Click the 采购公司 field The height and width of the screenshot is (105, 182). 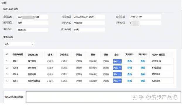tap(145, 23)
